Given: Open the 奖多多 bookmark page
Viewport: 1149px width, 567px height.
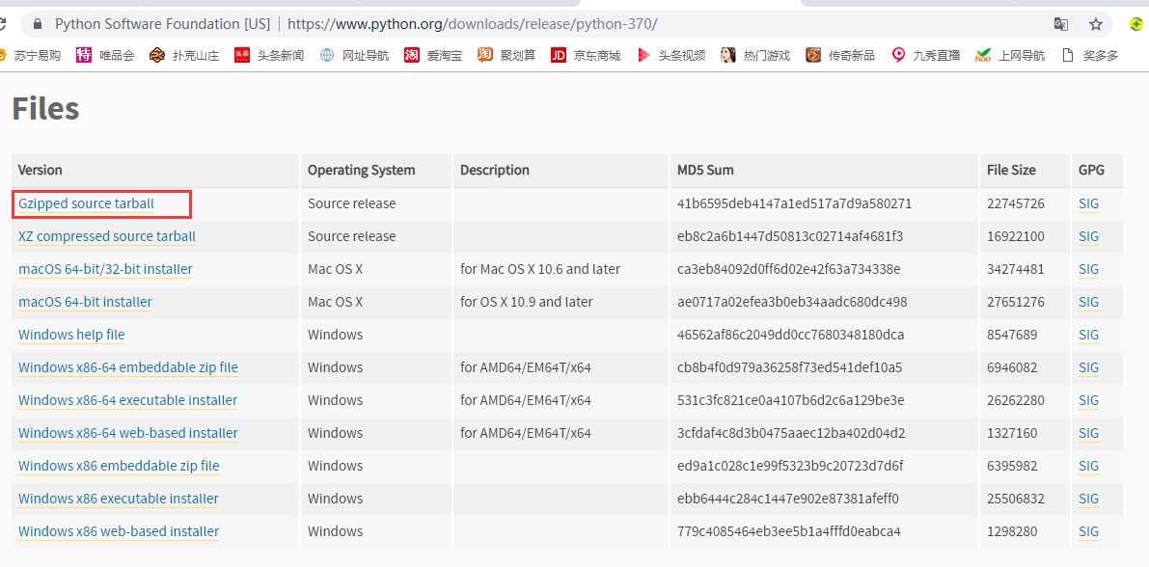Looking at the screenshot, I should tap(1091, 55).
